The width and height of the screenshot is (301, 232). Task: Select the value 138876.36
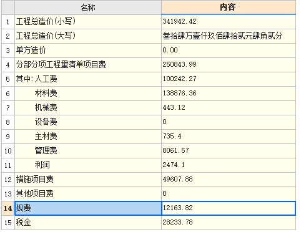tap(229, 94)
